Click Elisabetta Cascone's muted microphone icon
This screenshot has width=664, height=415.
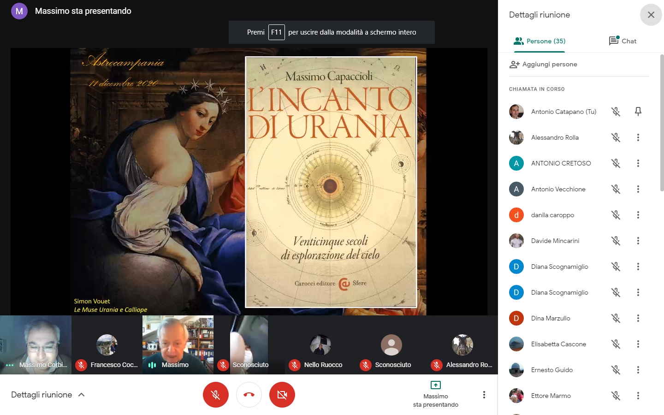(616, 344)
